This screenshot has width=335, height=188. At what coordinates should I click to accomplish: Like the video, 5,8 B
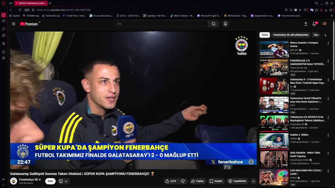click(x=171, y=181)
